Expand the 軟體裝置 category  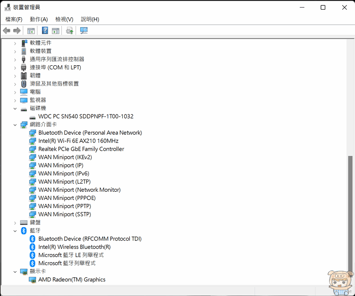(x=15, y=52)
